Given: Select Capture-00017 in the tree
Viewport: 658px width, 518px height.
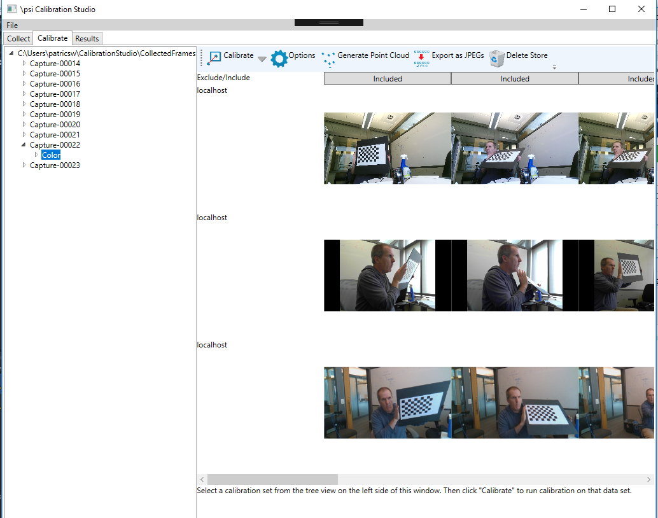Looking at the screenshot, I should (x=55, y=94).
